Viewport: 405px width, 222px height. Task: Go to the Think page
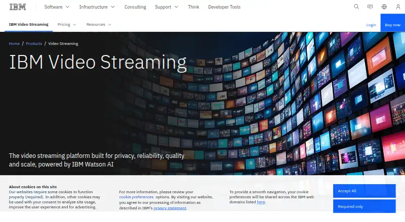(193, 7)
